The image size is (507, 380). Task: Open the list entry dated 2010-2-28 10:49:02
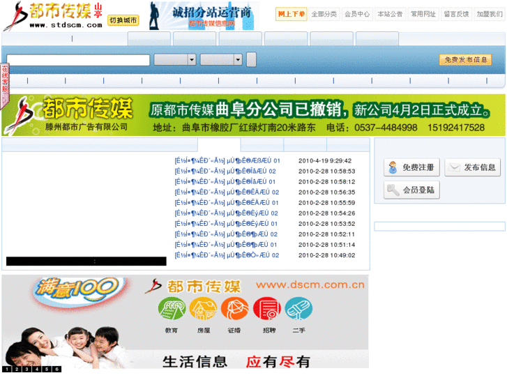coord(227,255)
